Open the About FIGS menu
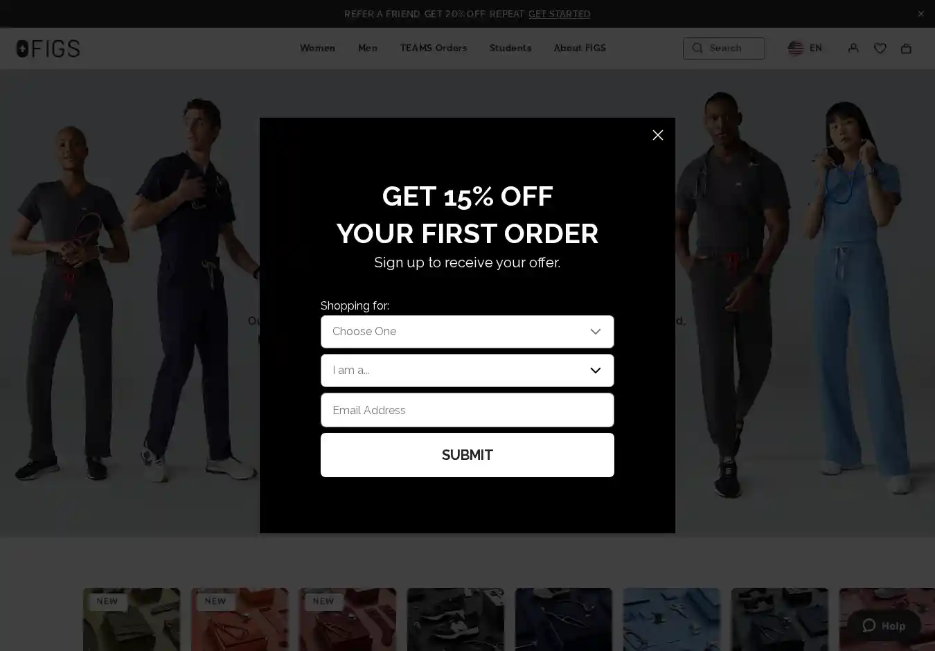 [x=580, y=48]
